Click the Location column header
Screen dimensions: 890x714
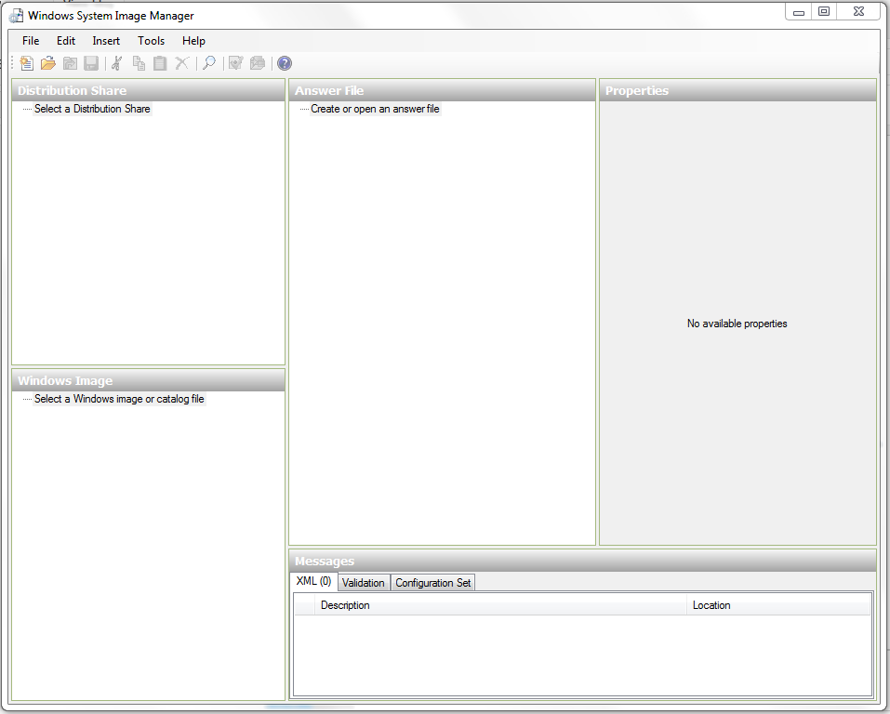coord(778,605)
